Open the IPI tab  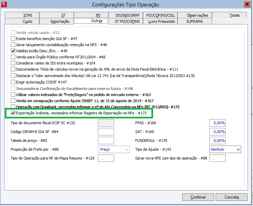(x=91, y=15)
